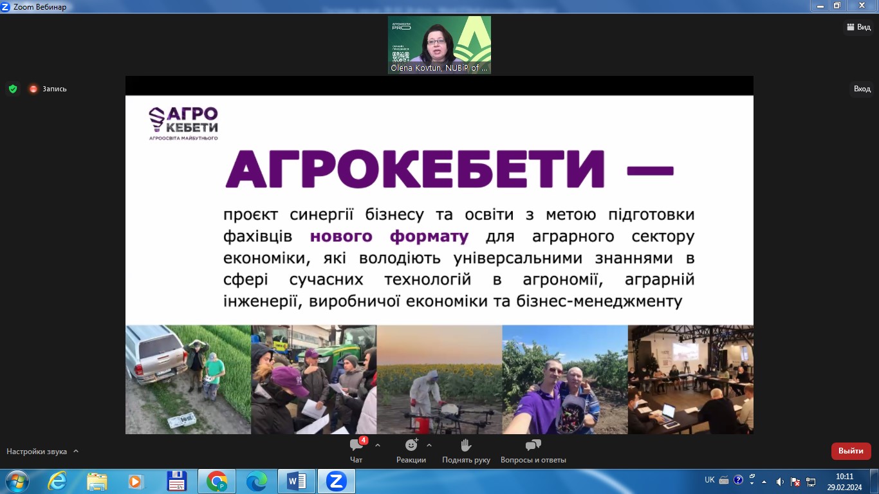The image size is (879, 494).
Task: Switch to Microsoft Edge on taskbar
Action: tap(256, 481)
